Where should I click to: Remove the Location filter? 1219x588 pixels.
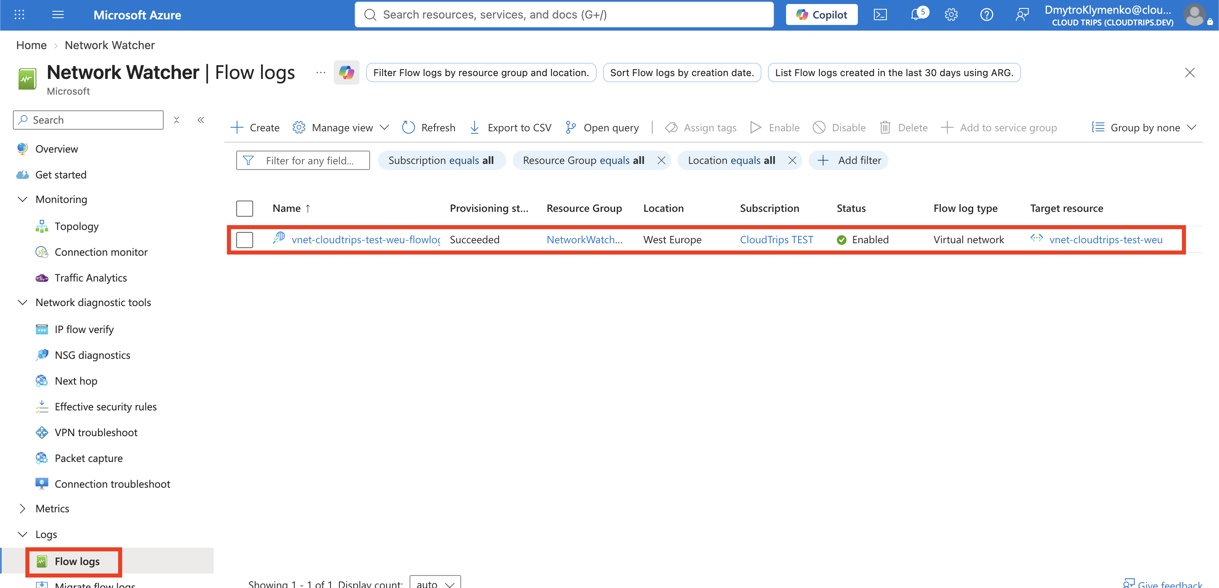[792, 161]
